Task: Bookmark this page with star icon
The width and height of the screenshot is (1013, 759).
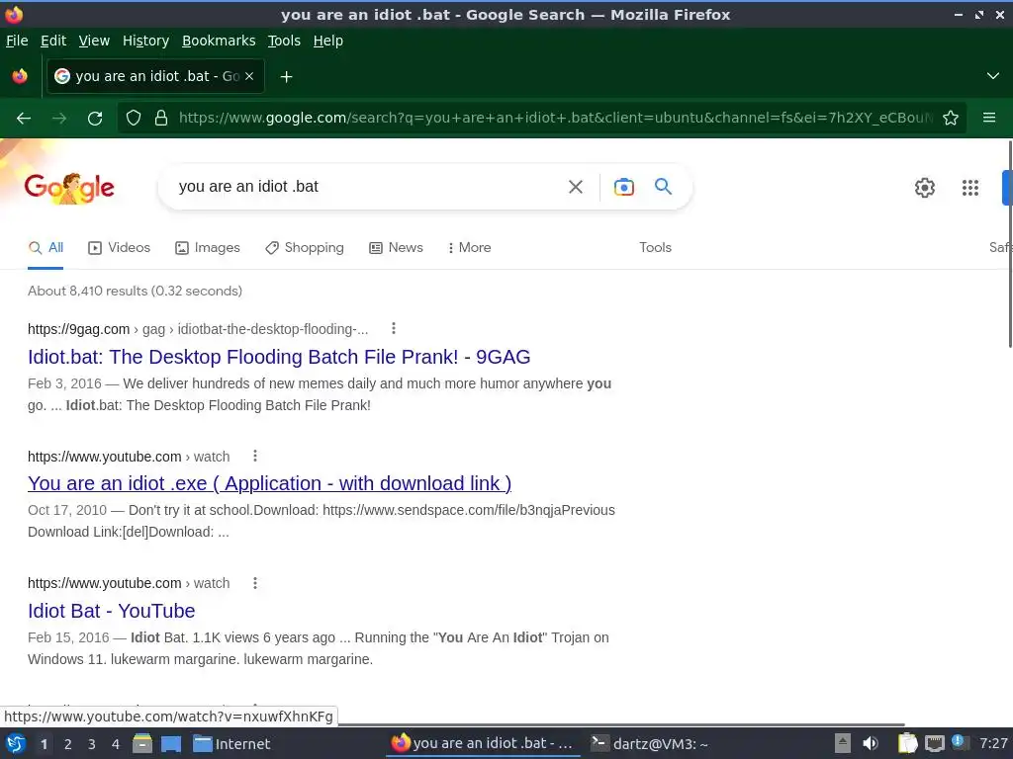Action: (x=951, y=118)
